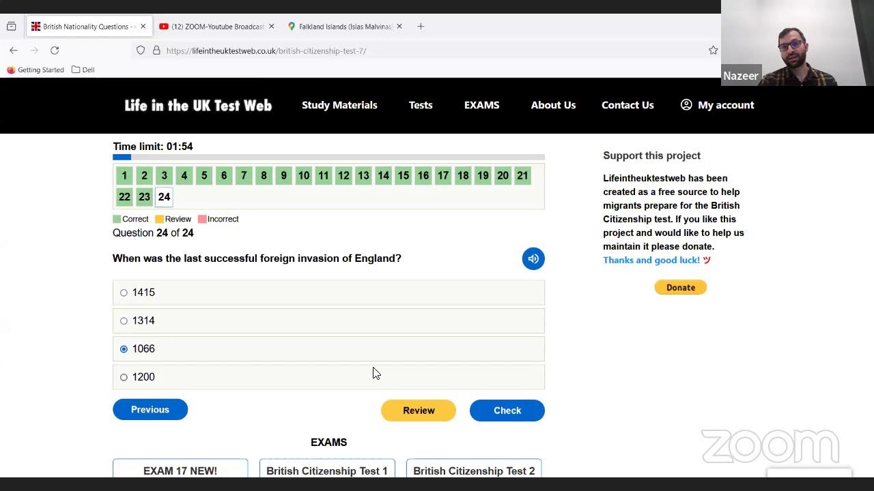Go to the About Us page
The image size is (874, 491).
point(553,105)
